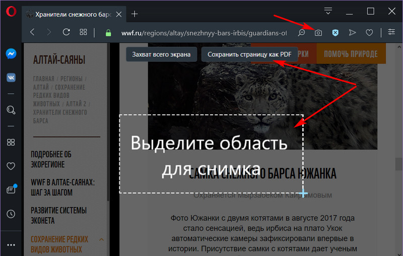Open personal news in sidebar

coord(11,189)
